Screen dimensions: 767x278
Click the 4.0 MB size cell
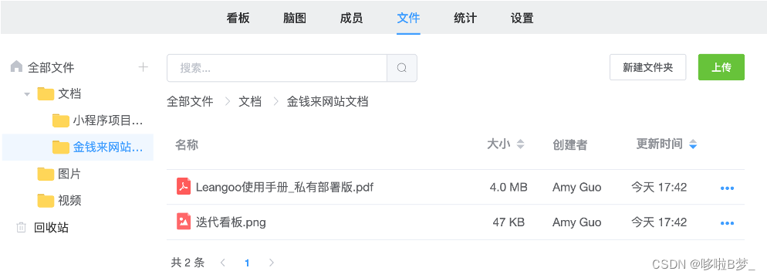[x=509, y=187]
